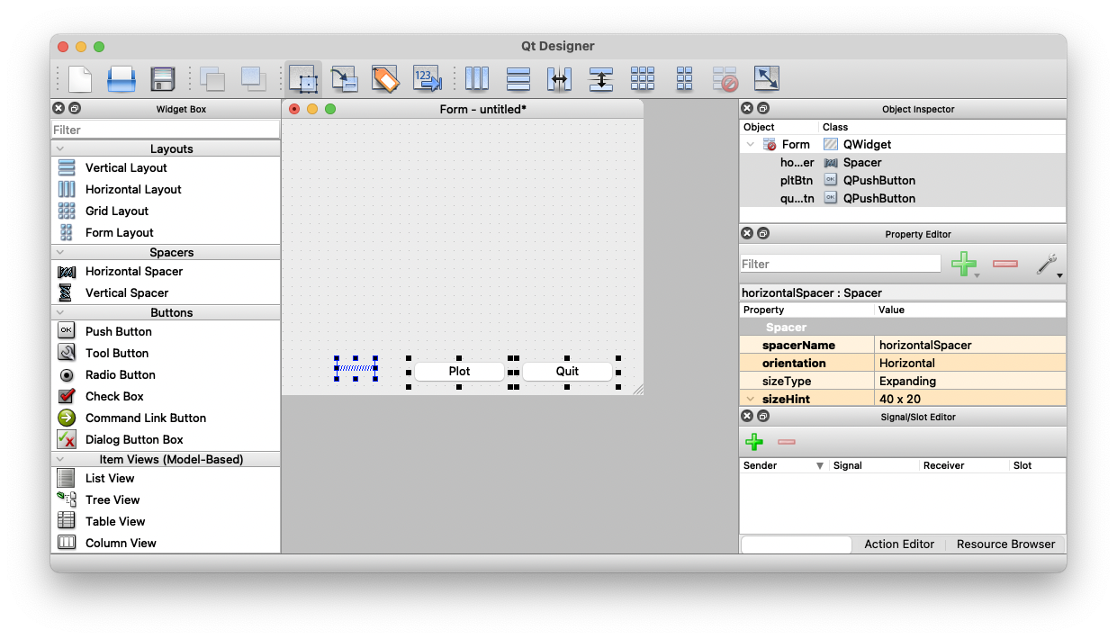Click the green plus in Property Editor

click(964, 264)
